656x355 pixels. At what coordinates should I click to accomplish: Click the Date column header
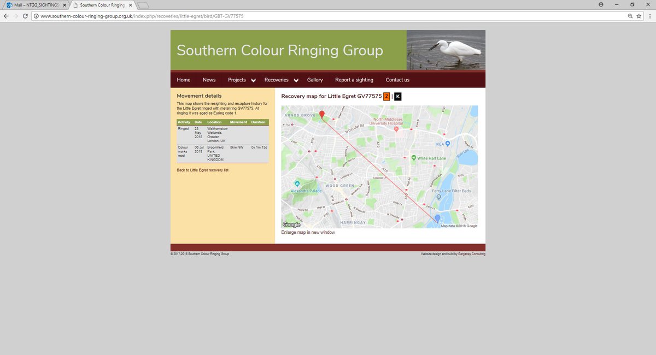[198, 122]
